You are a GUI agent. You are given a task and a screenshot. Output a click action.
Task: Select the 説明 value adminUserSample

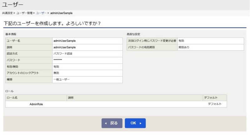65,47
